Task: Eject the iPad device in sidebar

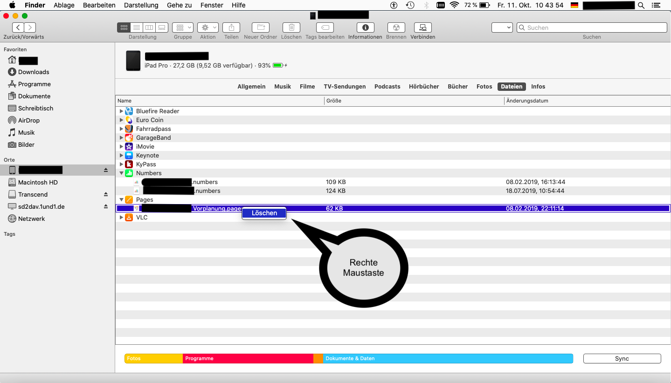Action: tap(106, 170)
